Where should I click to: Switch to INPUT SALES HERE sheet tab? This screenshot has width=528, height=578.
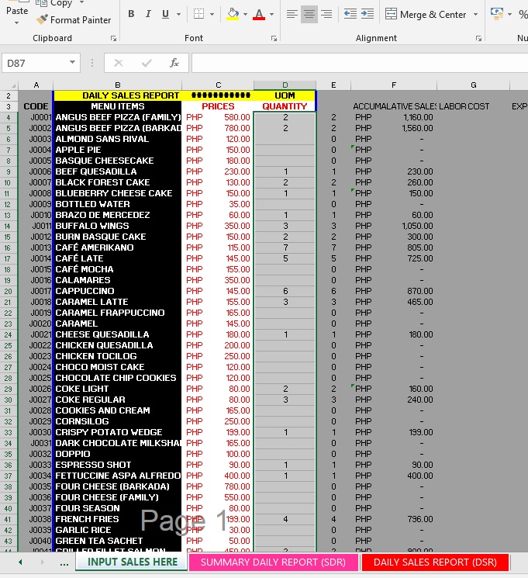tap(133, 562)
